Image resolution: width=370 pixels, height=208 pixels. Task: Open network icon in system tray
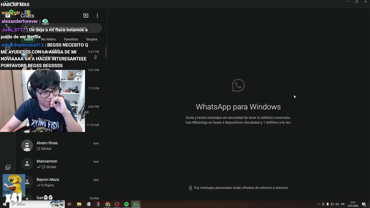point(332,204)
